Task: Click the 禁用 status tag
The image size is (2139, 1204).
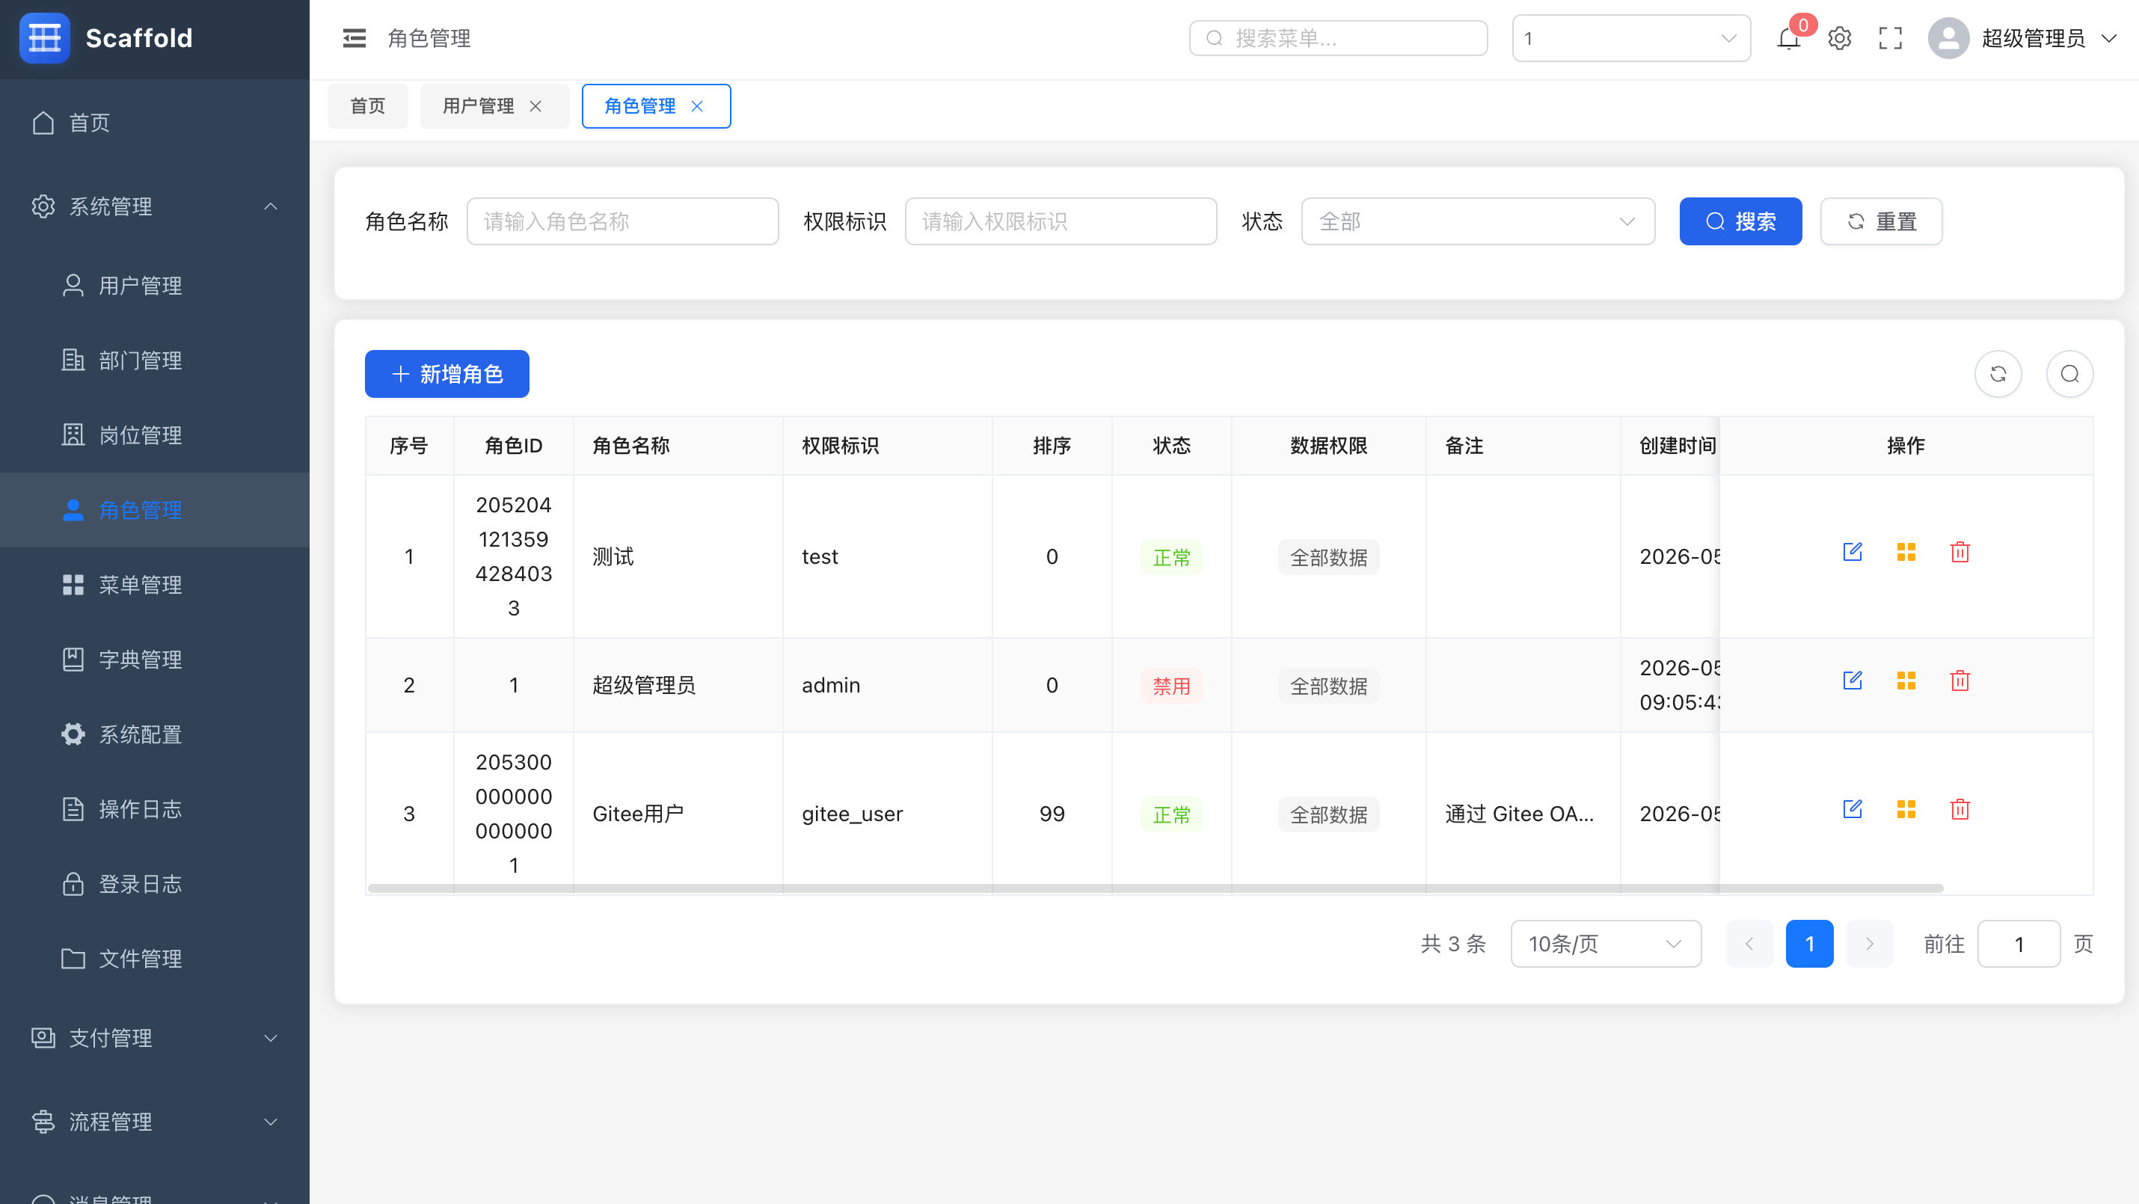Action: [x=1172, y=686]
